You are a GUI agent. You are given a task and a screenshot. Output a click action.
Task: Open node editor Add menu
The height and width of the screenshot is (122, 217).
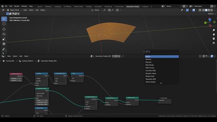click(21, 56)
